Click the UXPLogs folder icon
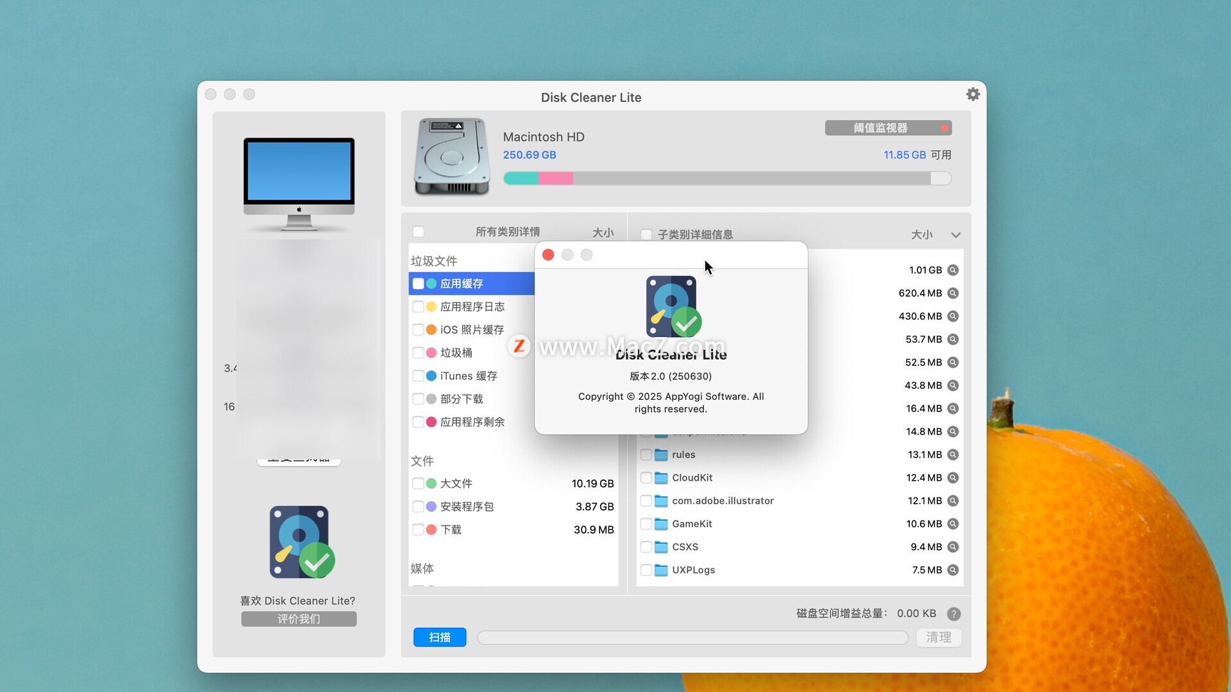This screenshot has width=1231, height=692. coord(661,570)
